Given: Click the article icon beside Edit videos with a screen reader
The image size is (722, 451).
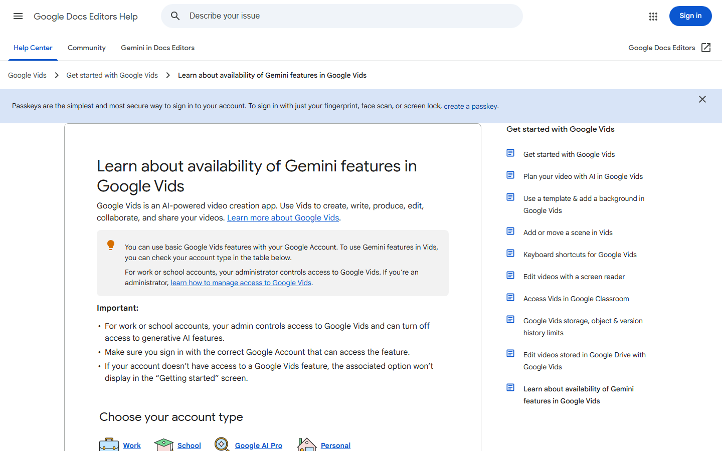Looking at the screenshot, I should (510, 275).
